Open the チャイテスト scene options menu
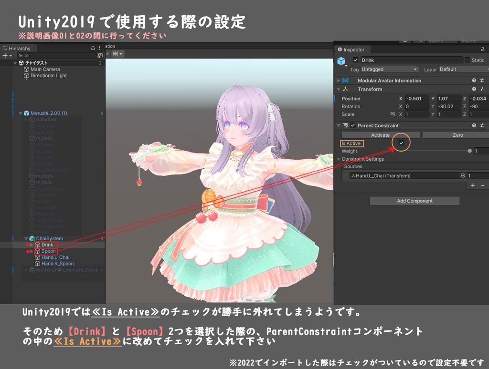 100,63
